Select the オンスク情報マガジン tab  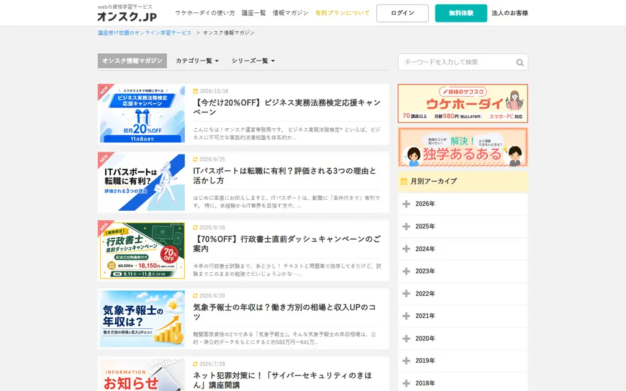click(132, 61)
